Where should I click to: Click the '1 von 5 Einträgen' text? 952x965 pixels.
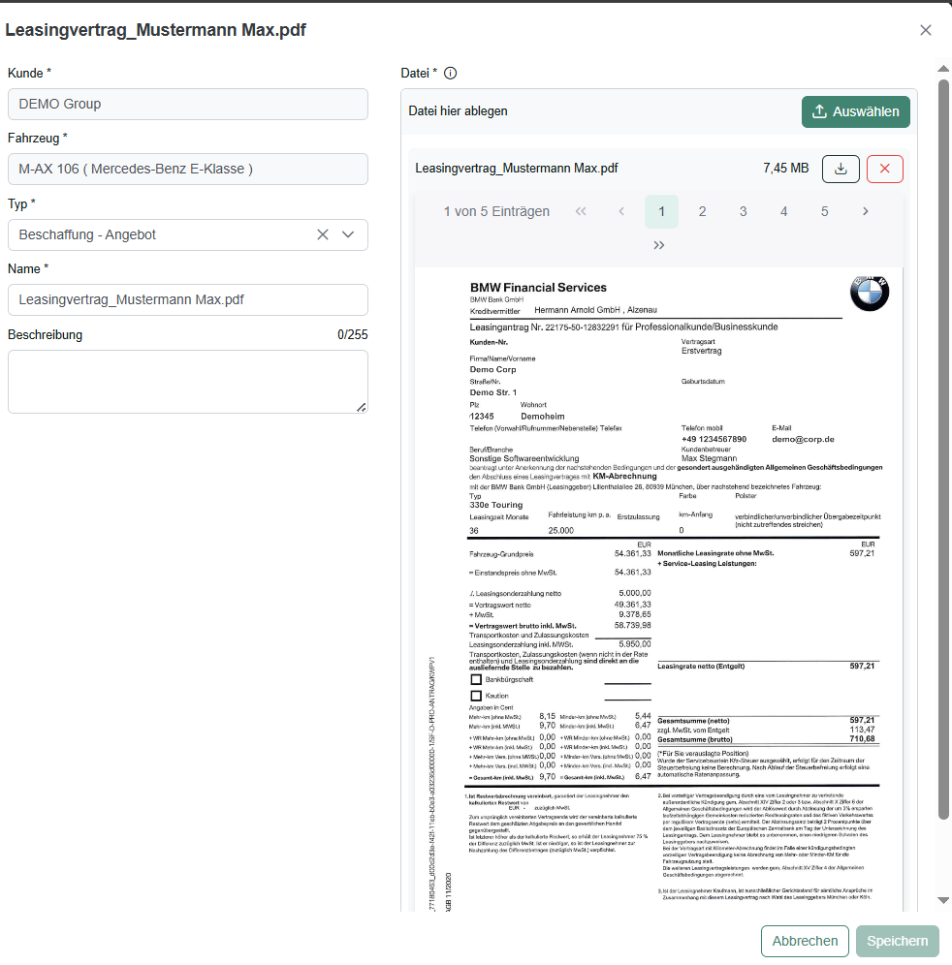click(x=496, y=212)
